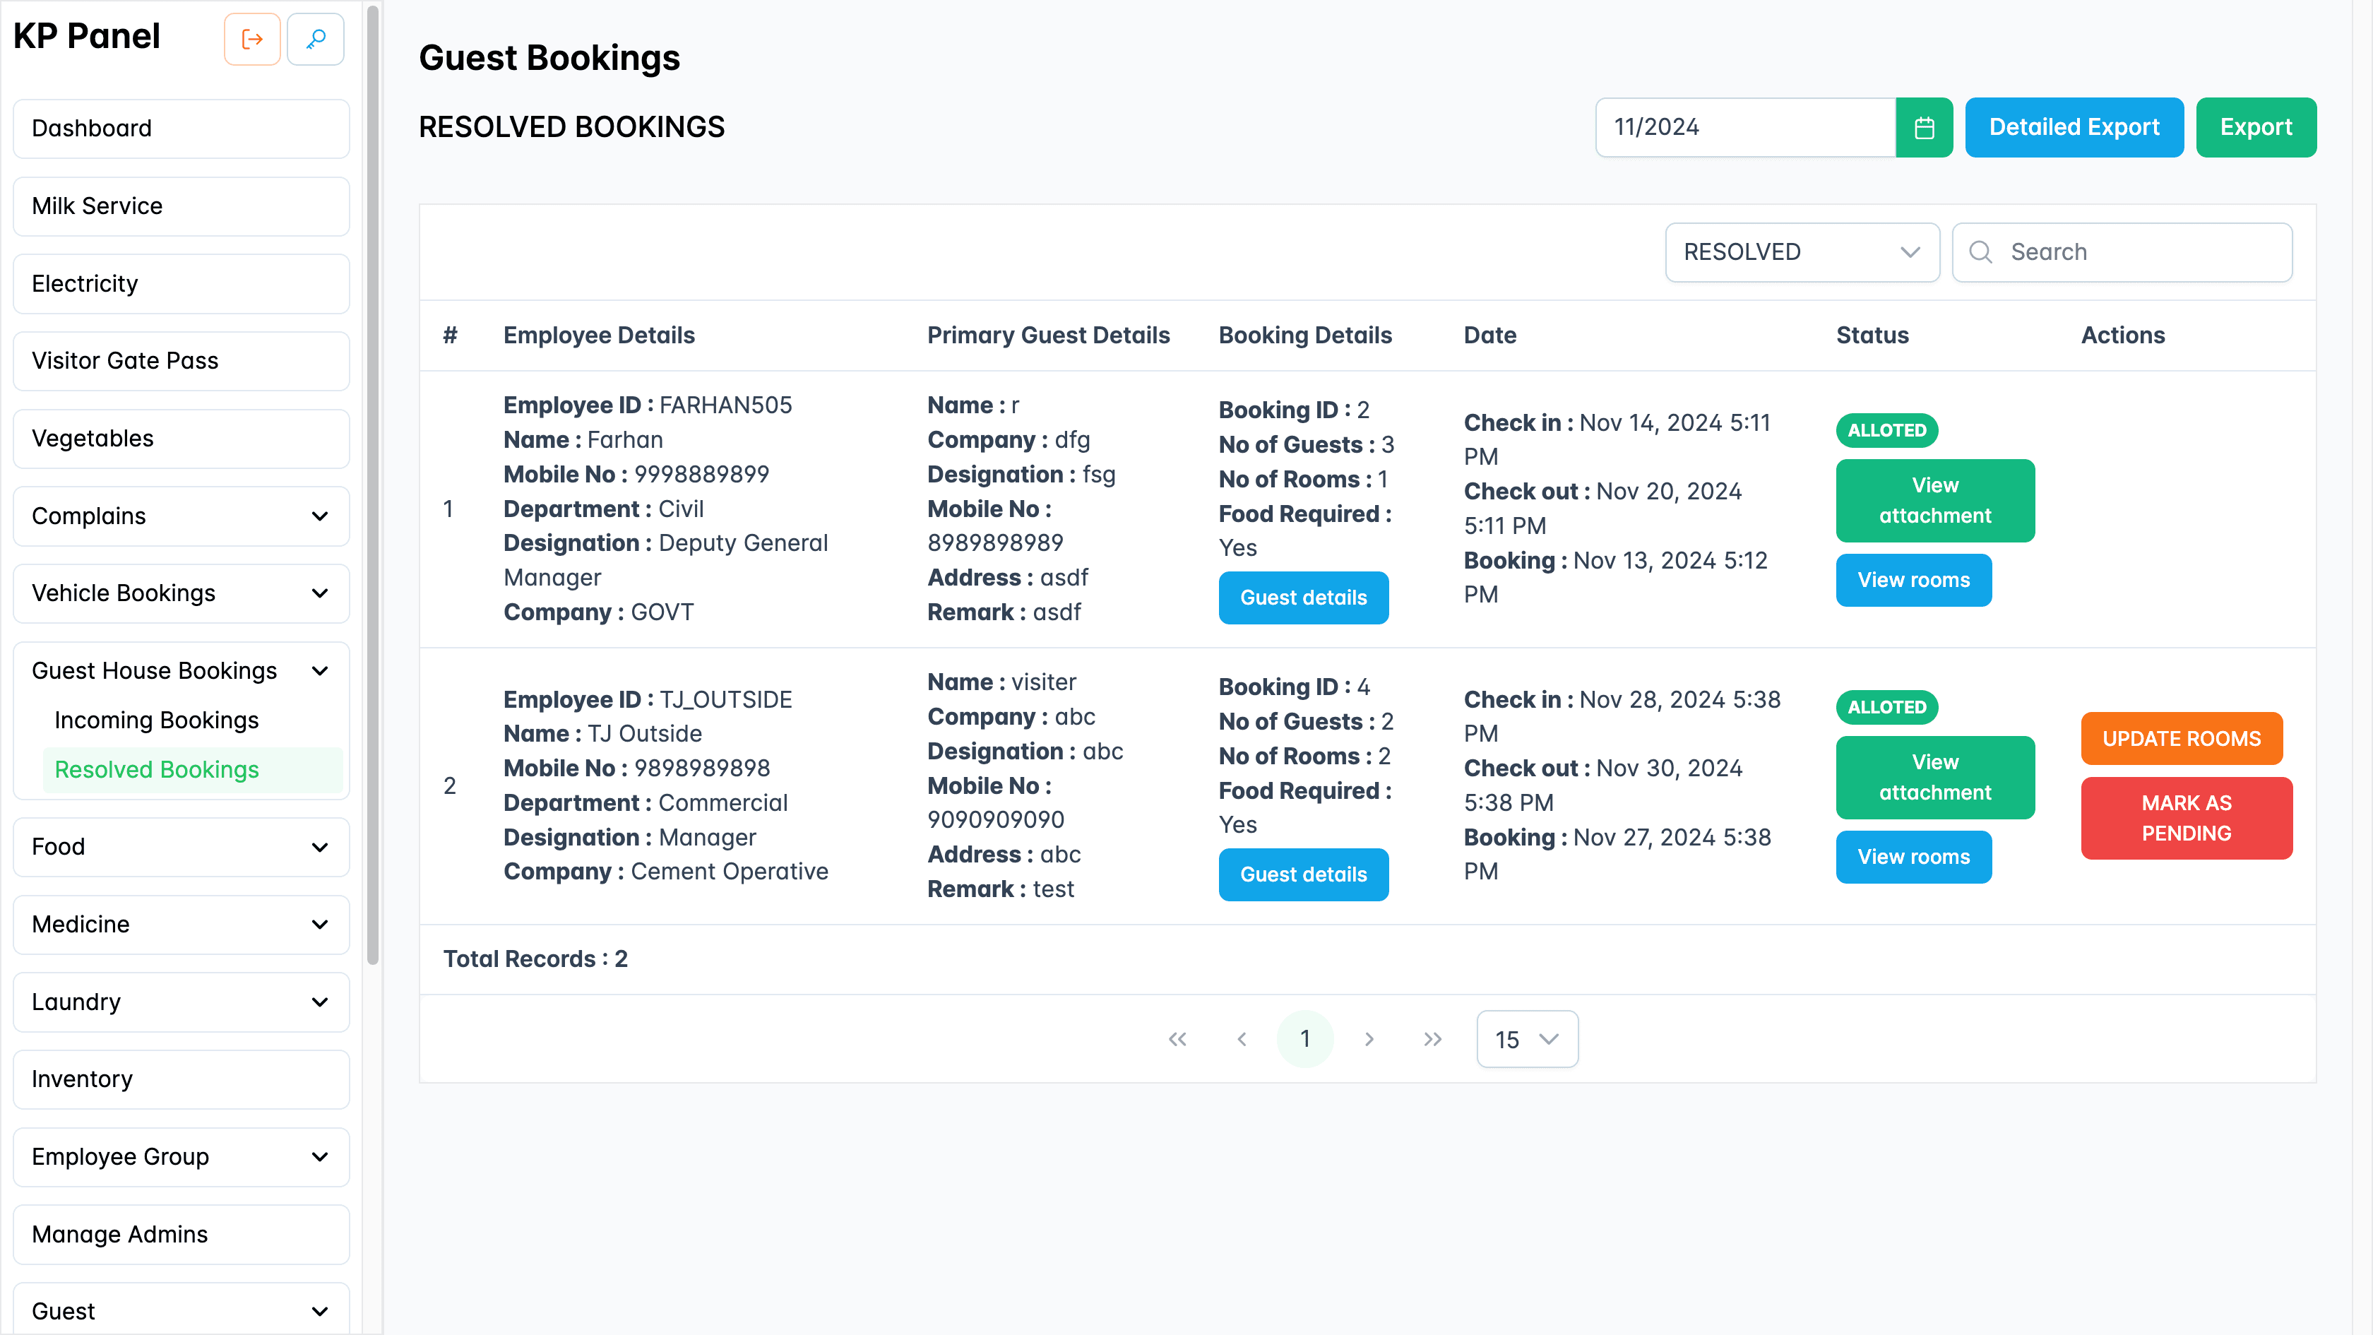Expand the Complains section in the sidebar

click(181, 515)
